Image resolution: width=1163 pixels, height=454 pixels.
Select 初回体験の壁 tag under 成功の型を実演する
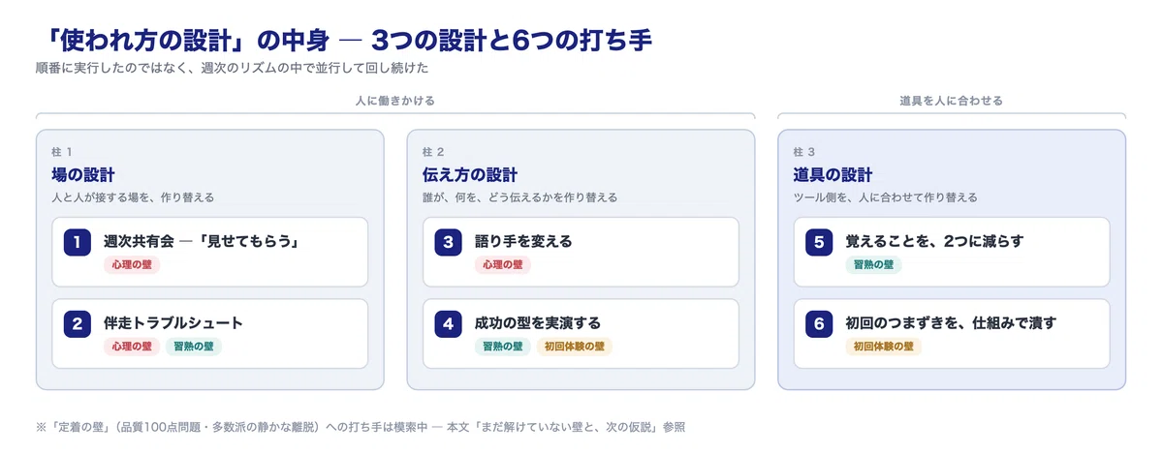(x=575, y=347)
